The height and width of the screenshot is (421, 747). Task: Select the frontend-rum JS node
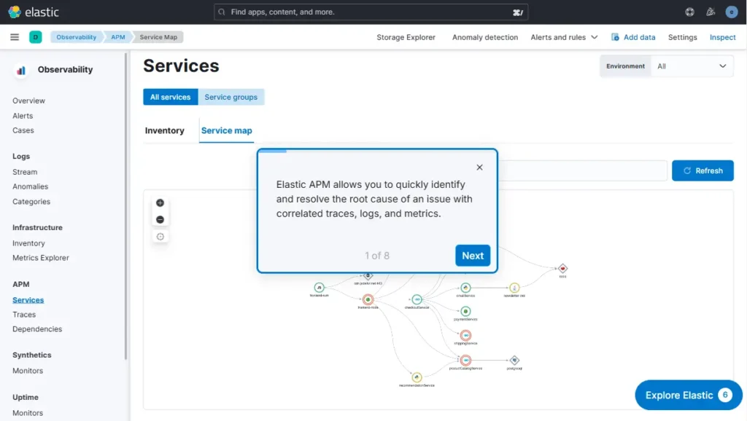[320, 287]
